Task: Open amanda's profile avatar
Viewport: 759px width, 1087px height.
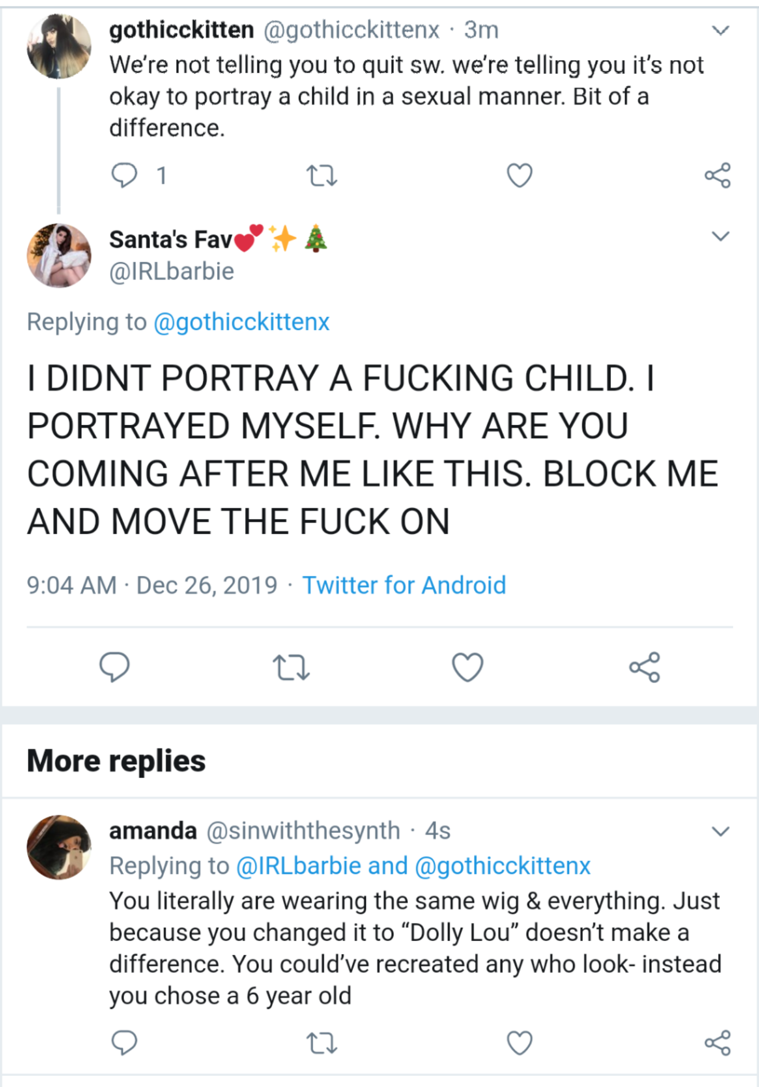Action: [59, 848]
